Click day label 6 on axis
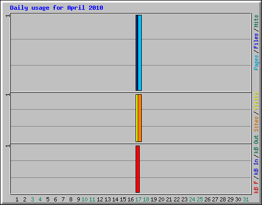 click(55, 199)
